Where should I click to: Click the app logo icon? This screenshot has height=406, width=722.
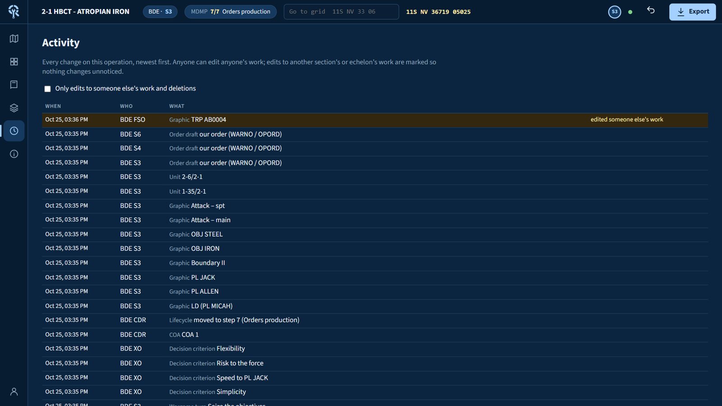[14, 12]
